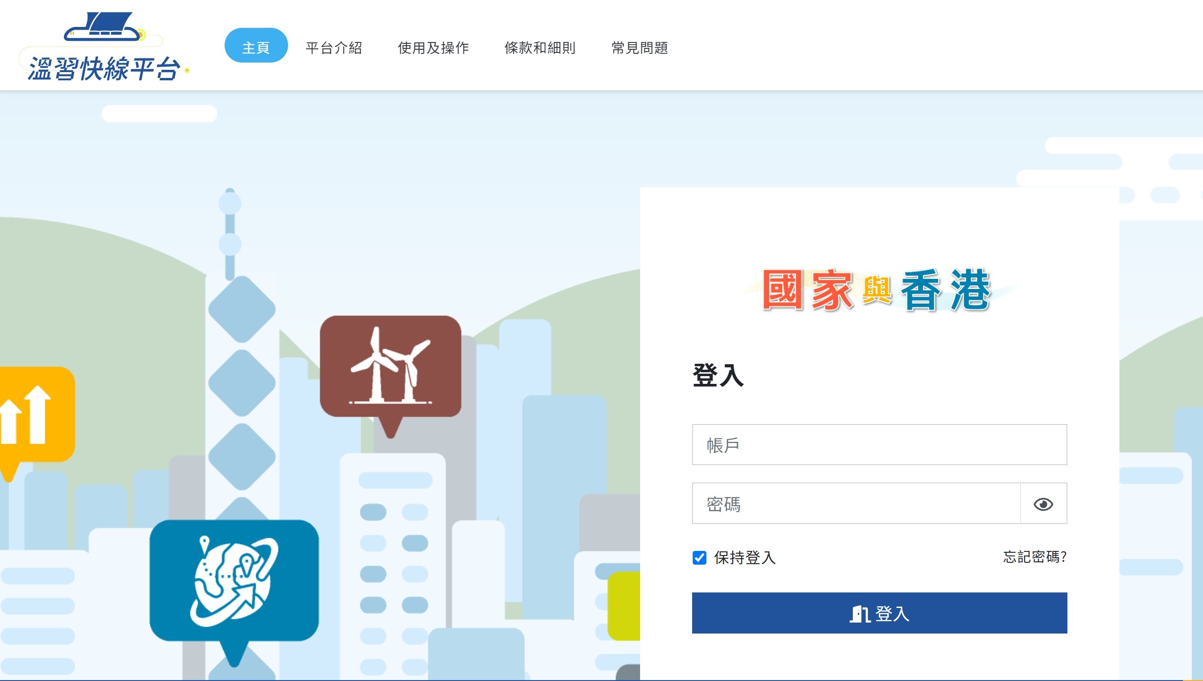Go to 使用及操作 page

point(433,48)
